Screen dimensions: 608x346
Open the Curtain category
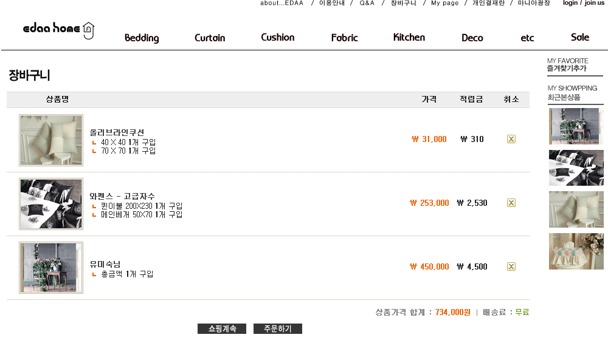point(210,38)
